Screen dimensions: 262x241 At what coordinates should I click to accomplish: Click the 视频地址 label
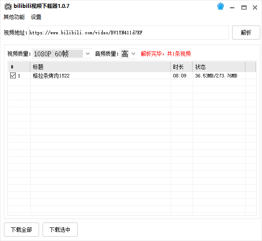[15, 33]
